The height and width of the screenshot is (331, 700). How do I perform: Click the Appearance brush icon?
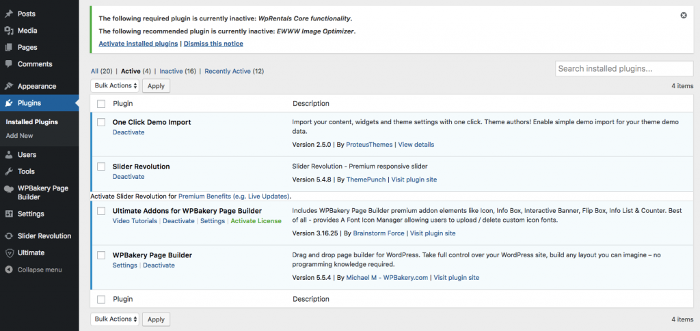[8, 87]
